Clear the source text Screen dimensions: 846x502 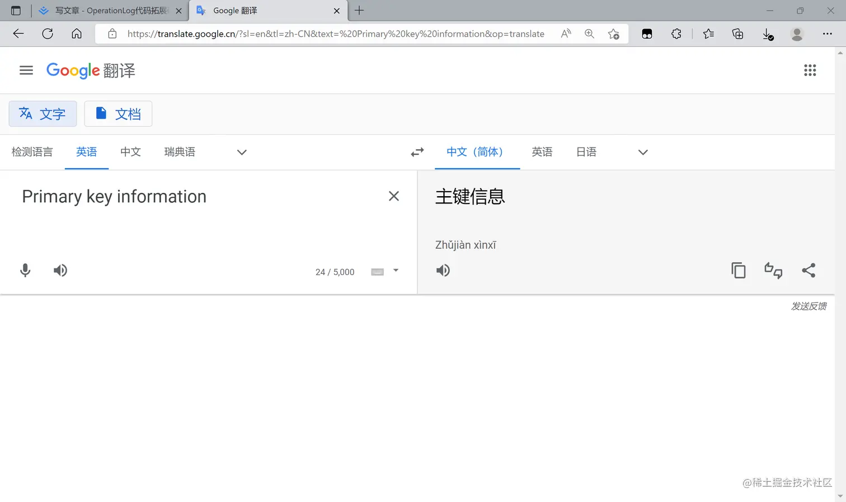tap(394, 196)
